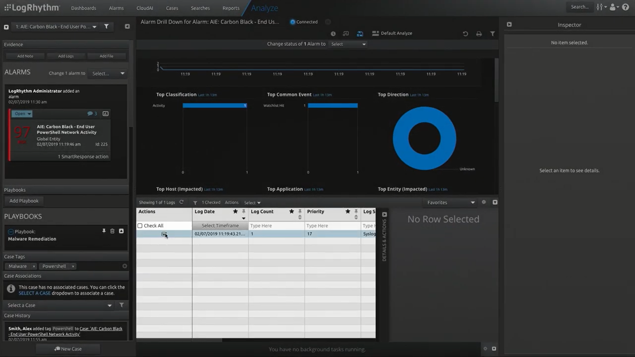Open analyze page filter funnel icon
635x357 pixels.
point(493,34)
